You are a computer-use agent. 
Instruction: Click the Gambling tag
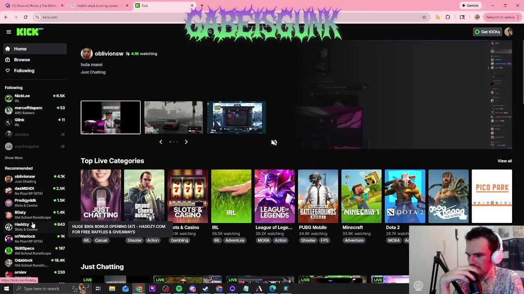(179, 241)
